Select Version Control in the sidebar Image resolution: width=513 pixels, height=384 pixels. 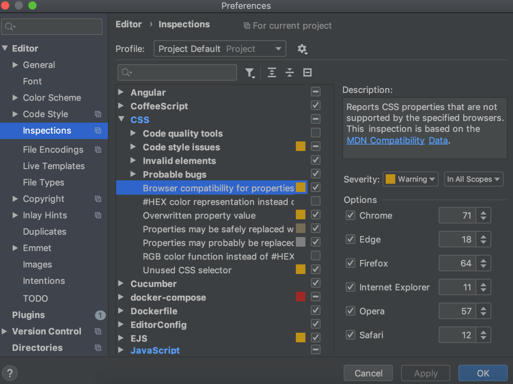47,331
